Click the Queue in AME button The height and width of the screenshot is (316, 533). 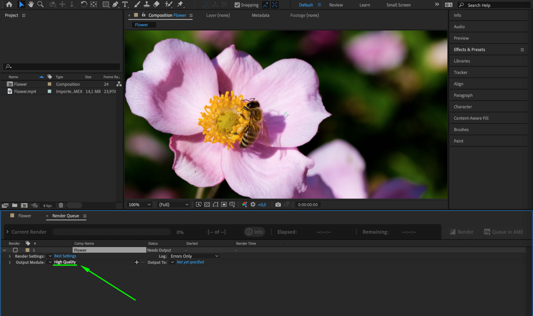[503, 232]
